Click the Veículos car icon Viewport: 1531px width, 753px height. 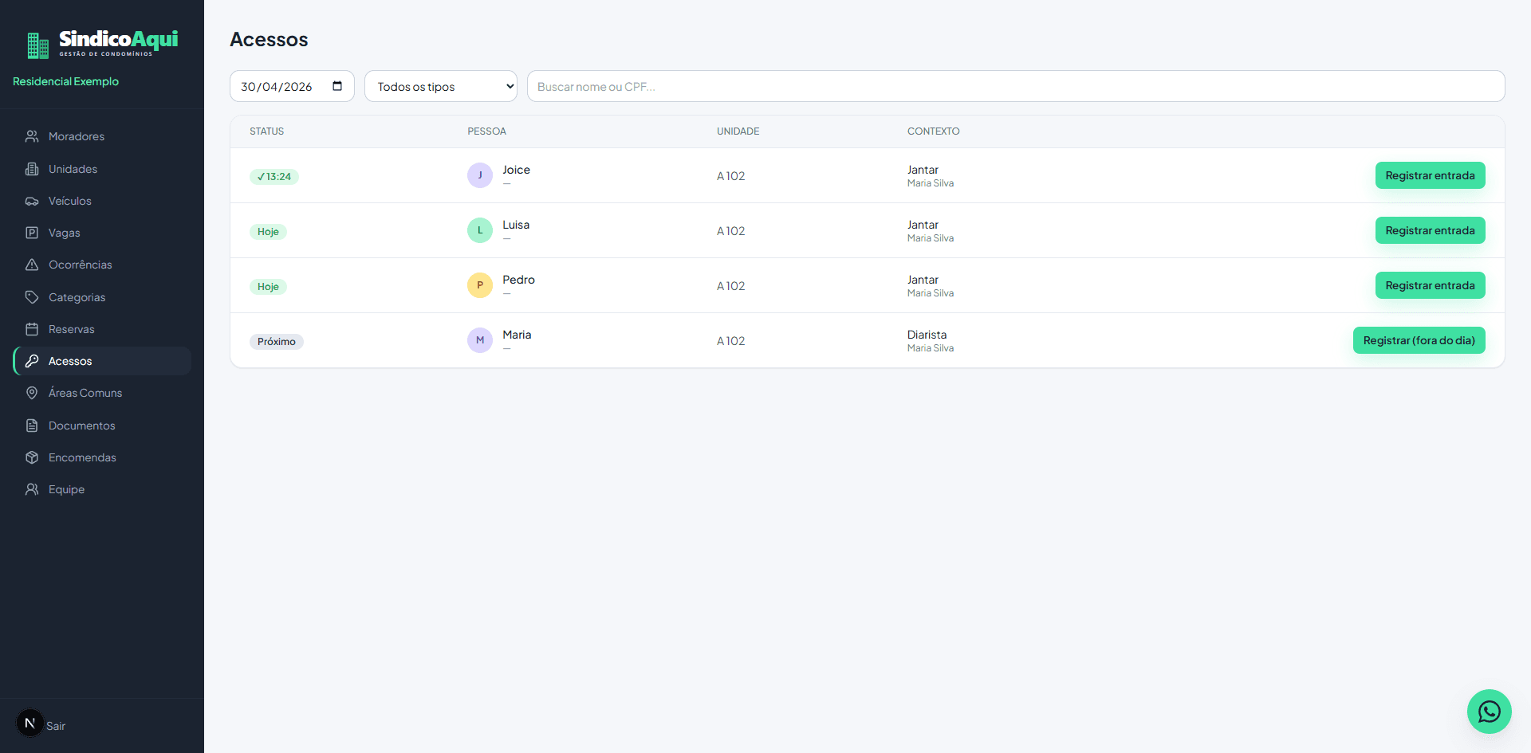tap(32, 201)
